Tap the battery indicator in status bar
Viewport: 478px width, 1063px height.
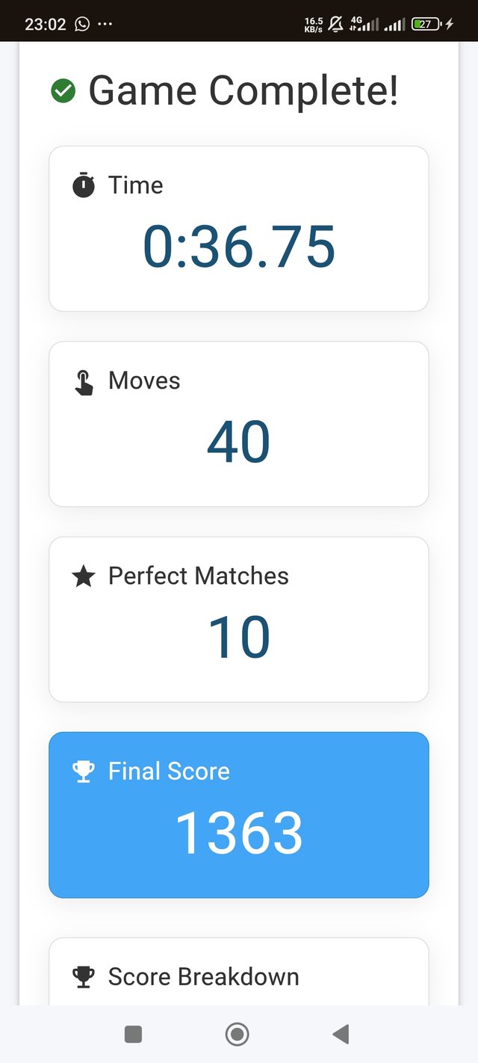pos(426,24)
